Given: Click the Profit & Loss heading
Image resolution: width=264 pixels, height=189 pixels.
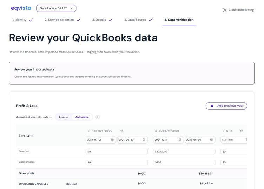Looking at the screenshot, I should click(27, 106).
